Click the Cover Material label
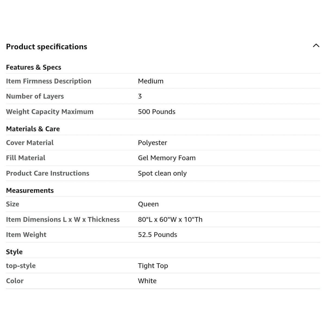The height and width of the screenshot is (326, 326). (30, 143)
